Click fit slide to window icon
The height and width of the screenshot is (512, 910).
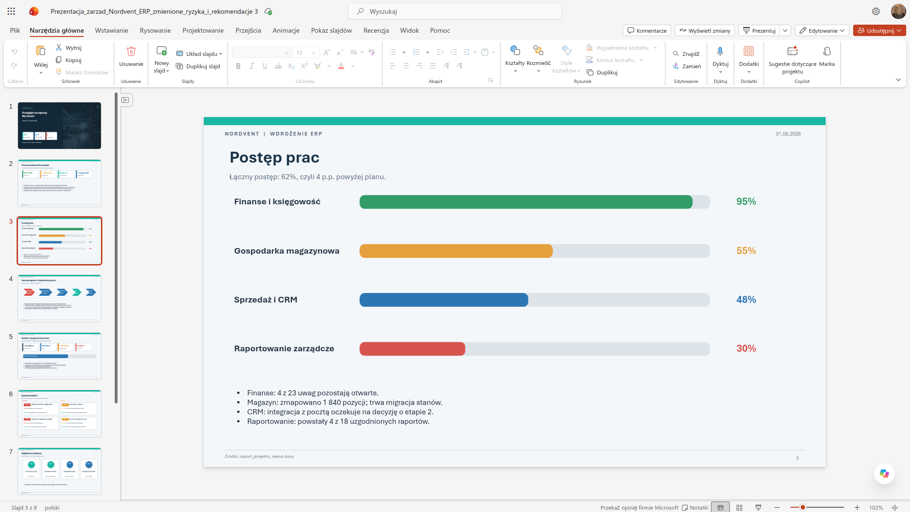pos(895,507)
